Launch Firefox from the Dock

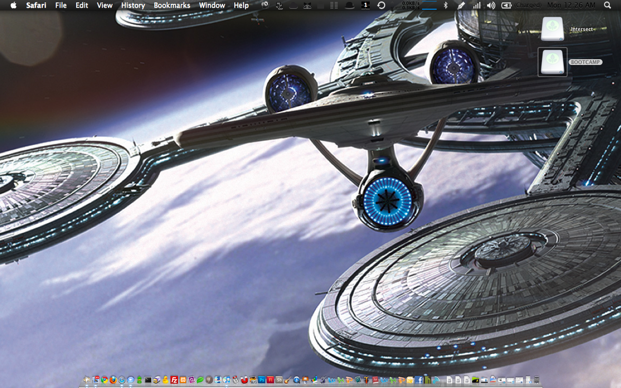point(113,380)
